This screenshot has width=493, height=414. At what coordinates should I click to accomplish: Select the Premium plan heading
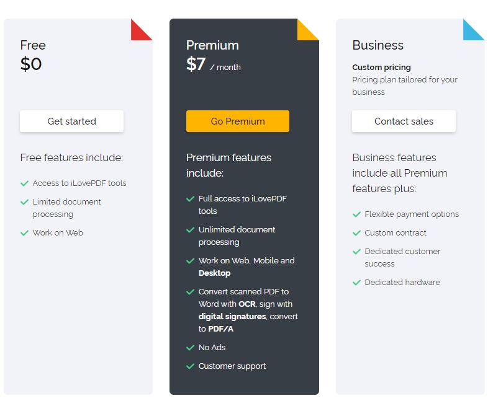tap(212, 45)
